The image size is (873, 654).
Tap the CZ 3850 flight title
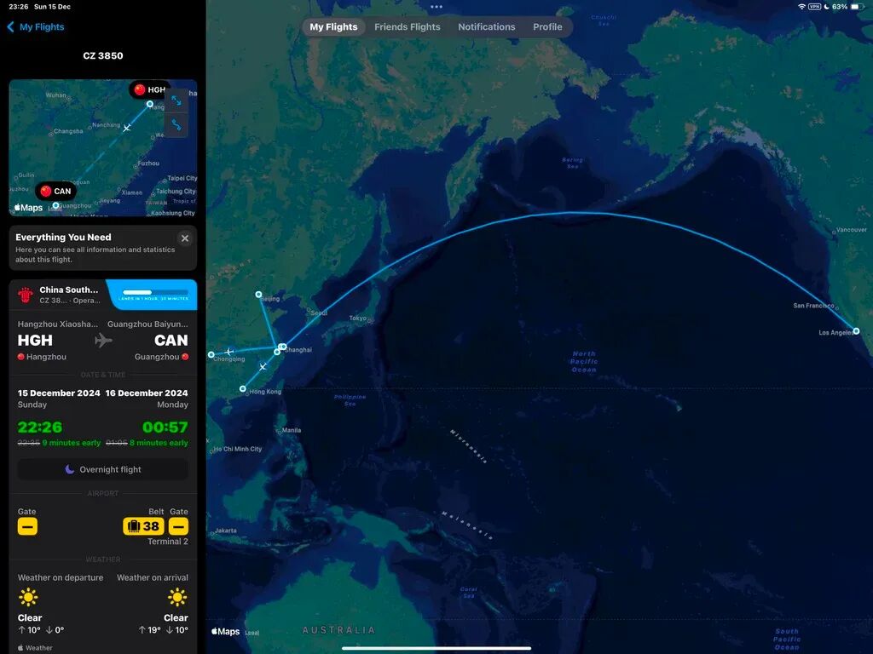point(103,55)
